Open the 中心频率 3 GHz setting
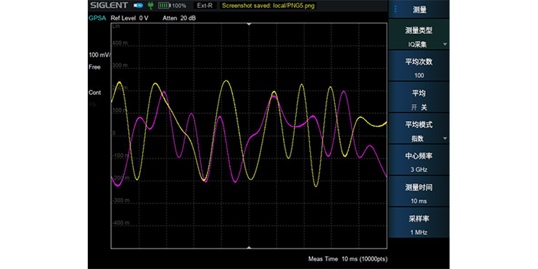Image resolution: width=538 pixels, height=269 pixels. [419, 163]
